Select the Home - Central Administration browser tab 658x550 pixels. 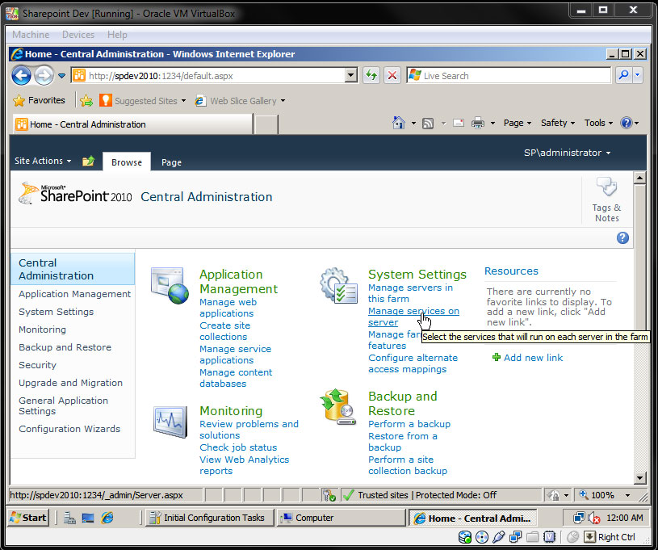(132, 124)
